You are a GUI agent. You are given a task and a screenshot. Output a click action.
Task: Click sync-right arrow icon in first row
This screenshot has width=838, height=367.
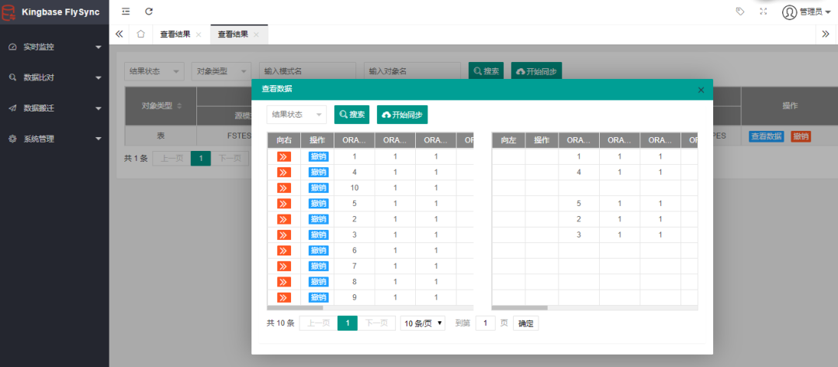(x=284, y=156)
